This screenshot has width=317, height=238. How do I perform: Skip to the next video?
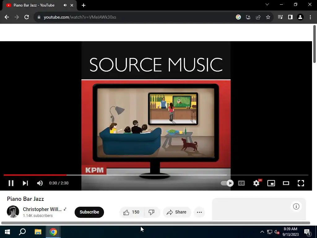pos(25,183)
